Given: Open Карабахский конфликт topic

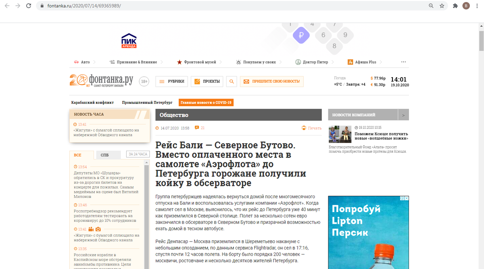Looking at the screenshot, I should tap(92, 103).
